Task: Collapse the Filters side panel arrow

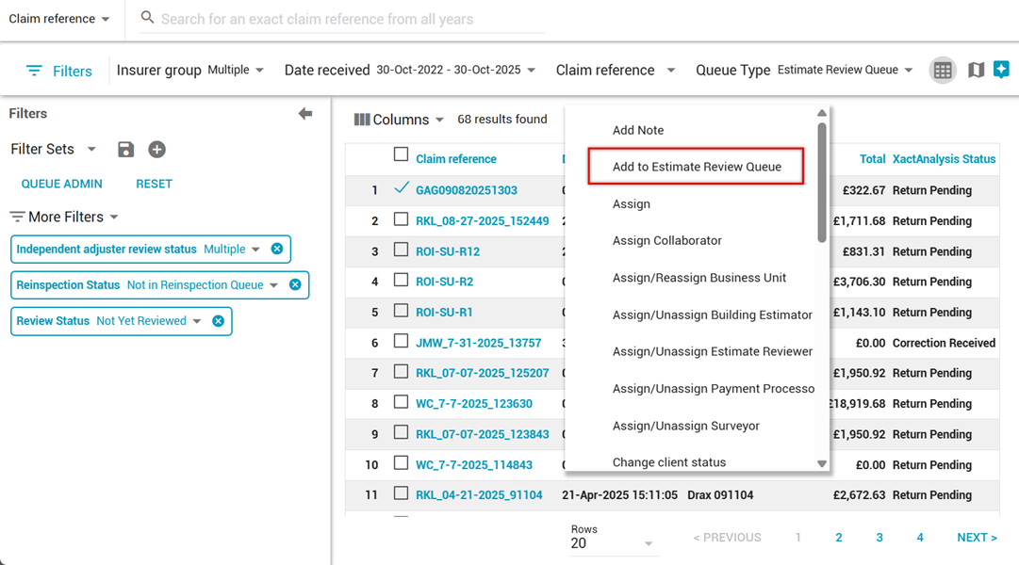Action: pos(304,114)
